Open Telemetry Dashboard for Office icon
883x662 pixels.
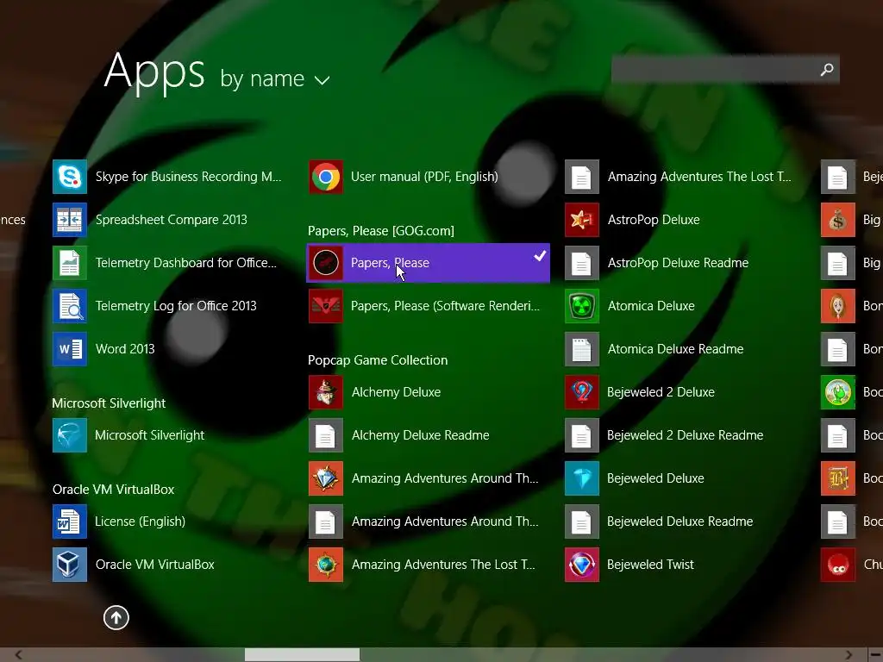tap(69, 263)
